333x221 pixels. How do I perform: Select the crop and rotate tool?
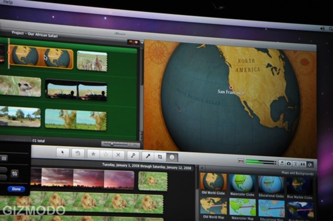click(x=160, y=157)
